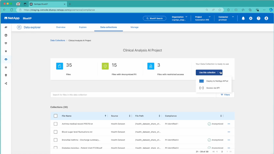Screen dimensions: 274x154
Task: Open actions menu for Blood sugar file
Action: 229,132
